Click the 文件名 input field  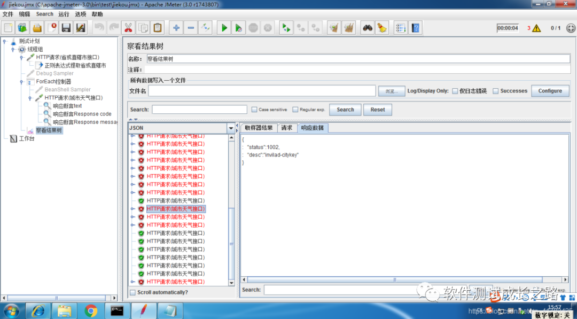[262, 91]
